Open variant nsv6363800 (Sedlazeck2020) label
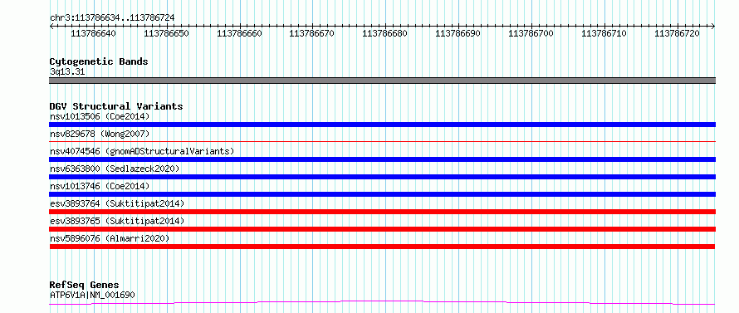 tap(115, 169)
